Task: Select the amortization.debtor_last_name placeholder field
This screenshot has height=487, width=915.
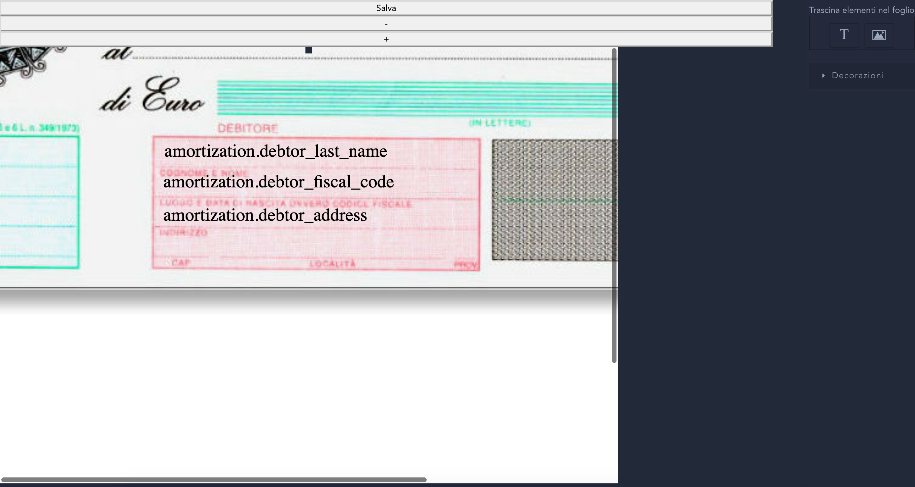Action: [x=276, y=150]
